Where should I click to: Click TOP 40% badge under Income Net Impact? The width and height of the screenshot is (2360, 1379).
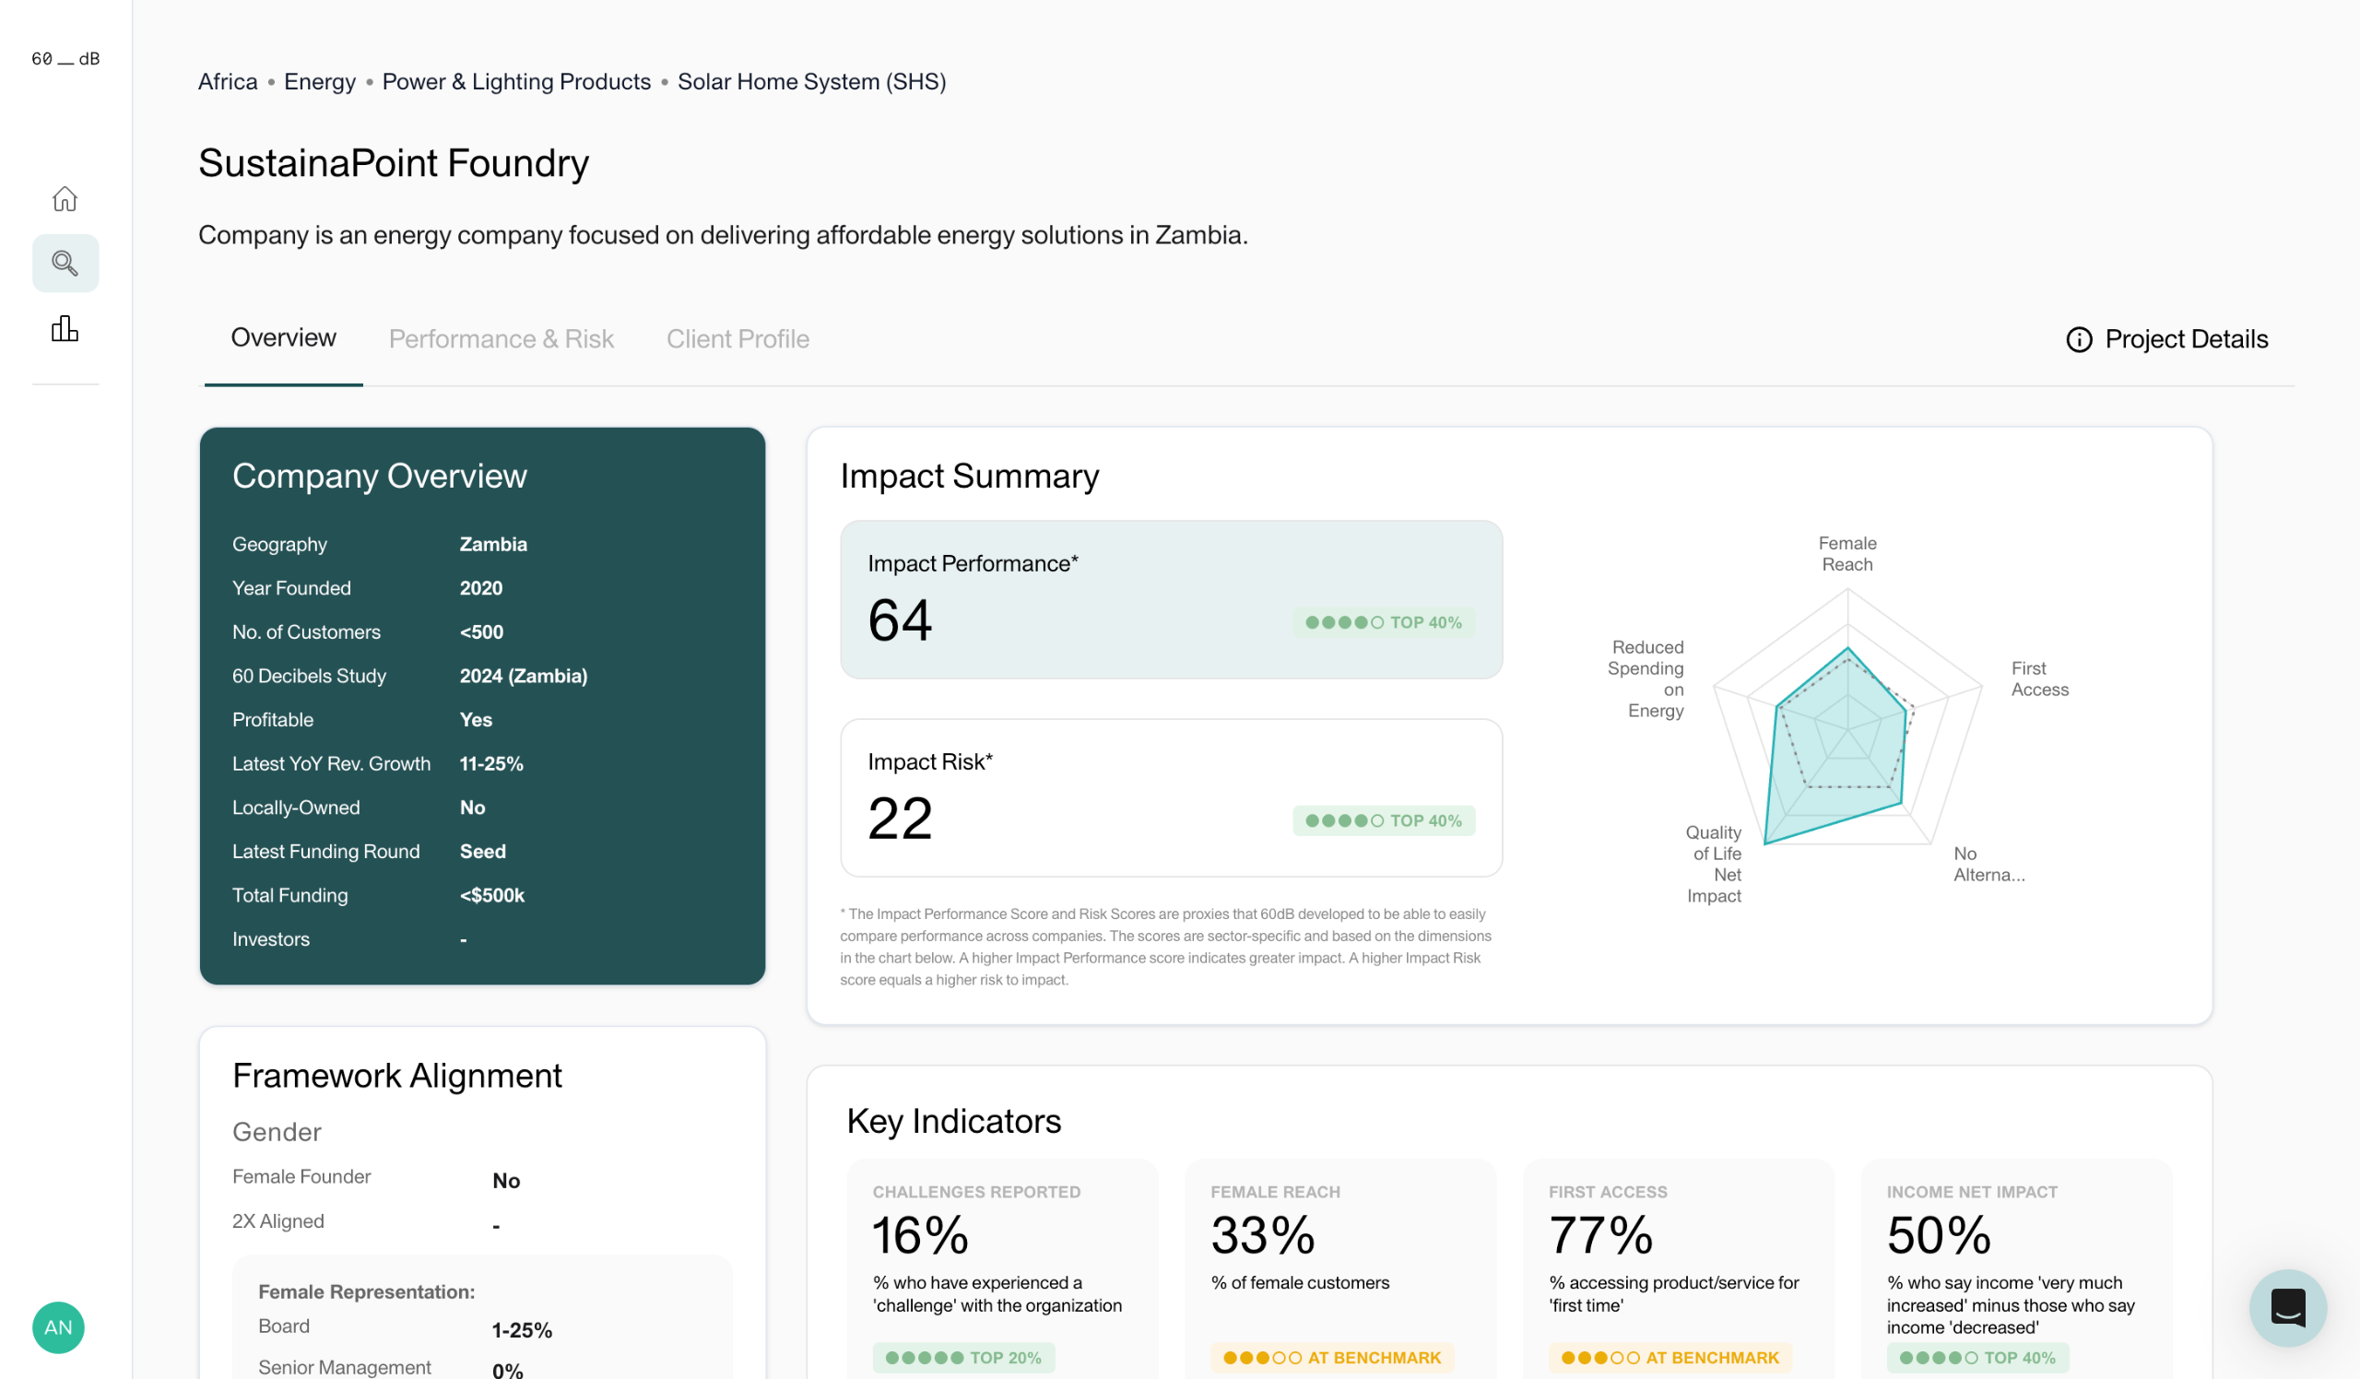pyautogui.click(x=1977, y=1358)
